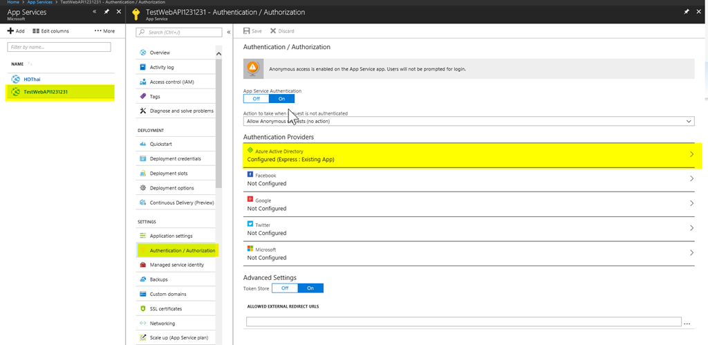
Task: Click the Filter by name field
Action: (x=59, y=47)
